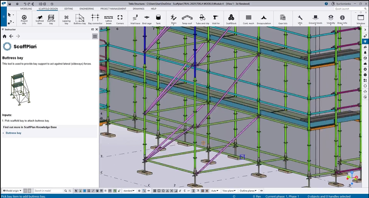Open the Help tab
Image resolution: width=369 pixels, height=198 pixels.
[x=154, y=9]
